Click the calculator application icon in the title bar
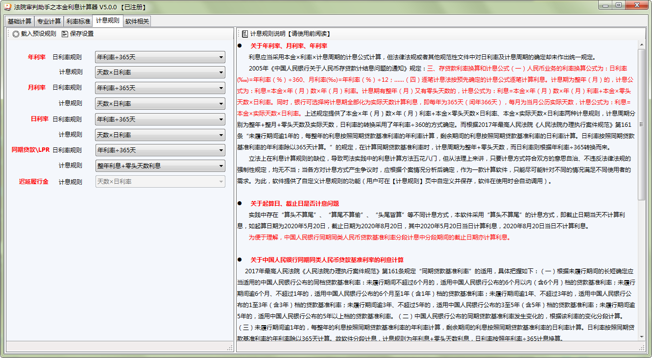 (7, 6)
